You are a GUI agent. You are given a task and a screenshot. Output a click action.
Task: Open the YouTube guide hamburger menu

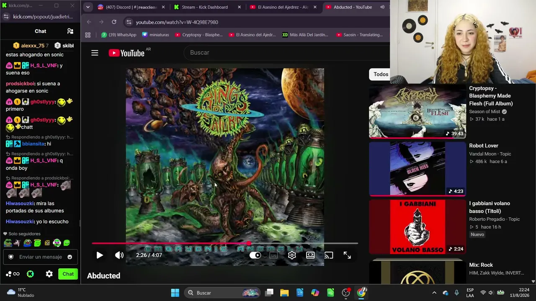click(x=95, y=53)
